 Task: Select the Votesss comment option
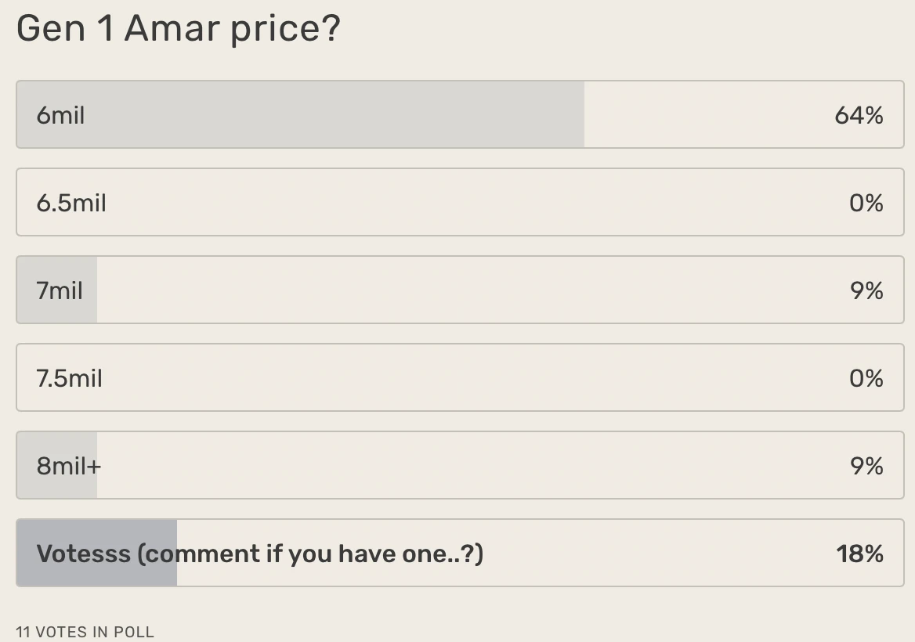pos(458,553)
